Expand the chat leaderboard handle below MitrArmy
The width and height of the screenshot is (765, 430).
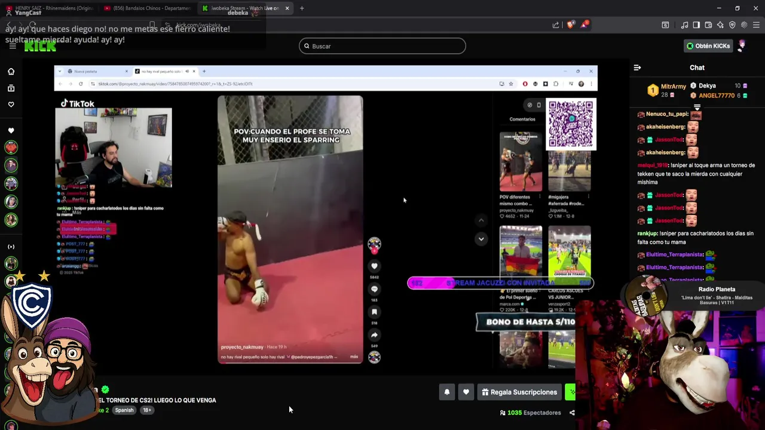(x=697, y=107)
